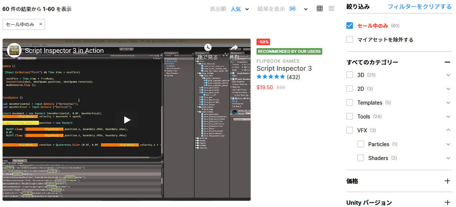The height and width of the screenshot is (207, 456).
Task: Expand the 価格 filter section
Action: (448, 181)
